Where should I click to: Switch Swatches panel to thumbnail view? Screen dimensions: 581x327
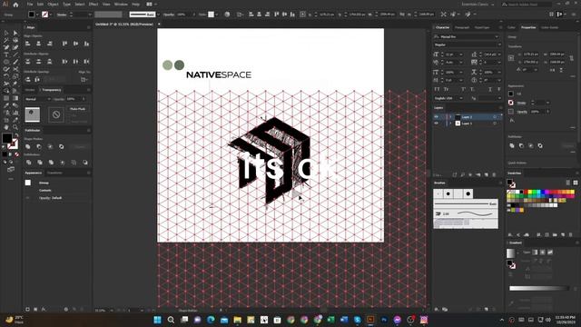pyautogui.click(x=576, y=183)
